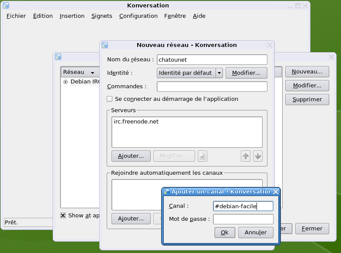Move server up with arrow icon
Viewport: 341px width, 253px height.
(246, 156)
